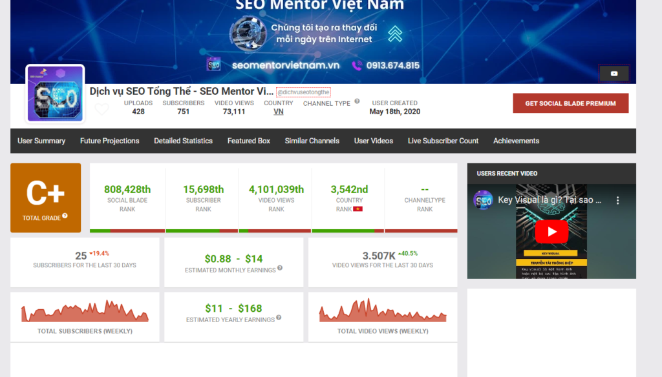The image size is (662, 377).
Task: Click the 0913.674.815 phone number in banner
Action: pyautogui.click(x=392, y=65)
